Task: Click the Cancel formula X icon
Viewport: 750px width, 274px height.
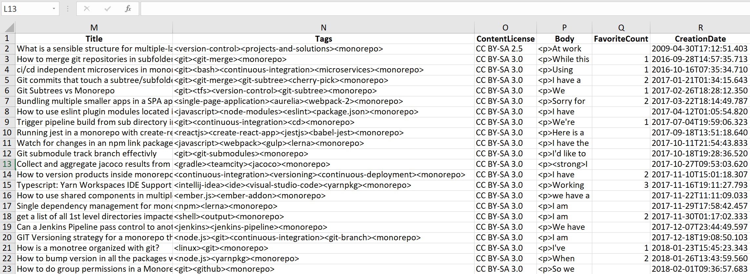Action: pyautogui.click(x=87, y=9)
